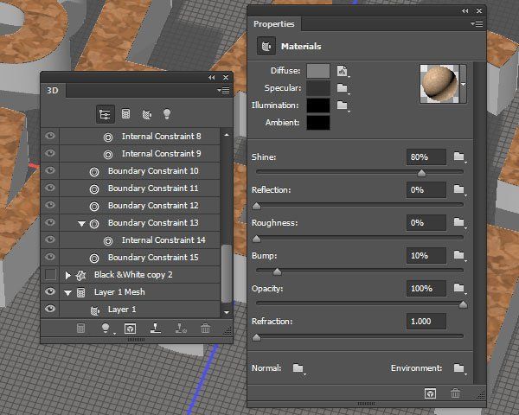Screen dimensions: 519x415
Task: Select the 3D panel tab
Action: tap(52, 90)
